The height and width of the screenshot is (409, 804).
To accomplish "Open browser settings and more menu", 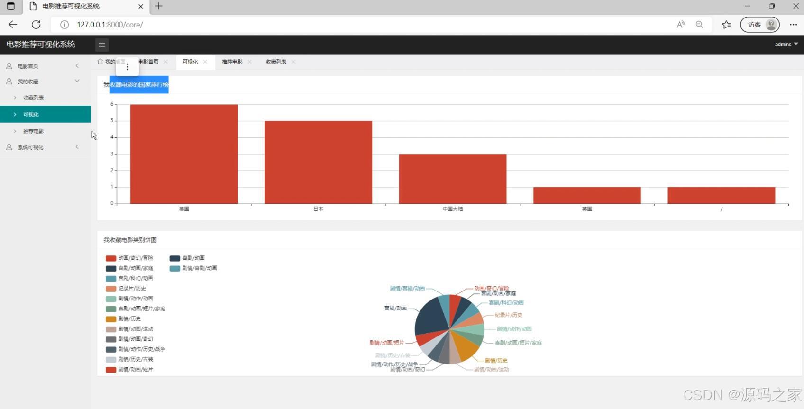I will [x=793, y=25].
